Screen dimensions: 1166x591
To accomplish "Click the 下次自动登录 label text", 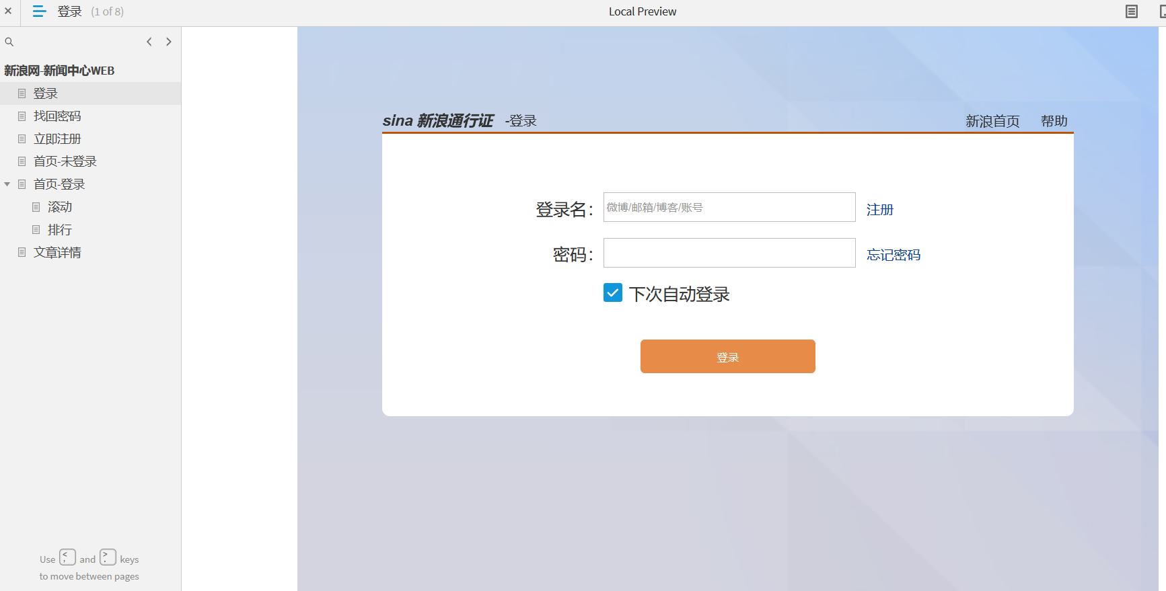I will [x=680, y=294].
